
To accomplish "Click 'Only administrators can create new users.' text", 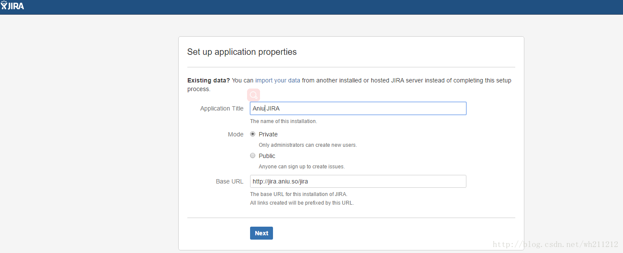I will click(x=308, y=145).
